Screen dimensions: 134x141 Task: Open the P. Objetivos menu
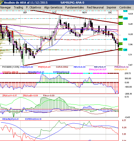click(34, 7)
